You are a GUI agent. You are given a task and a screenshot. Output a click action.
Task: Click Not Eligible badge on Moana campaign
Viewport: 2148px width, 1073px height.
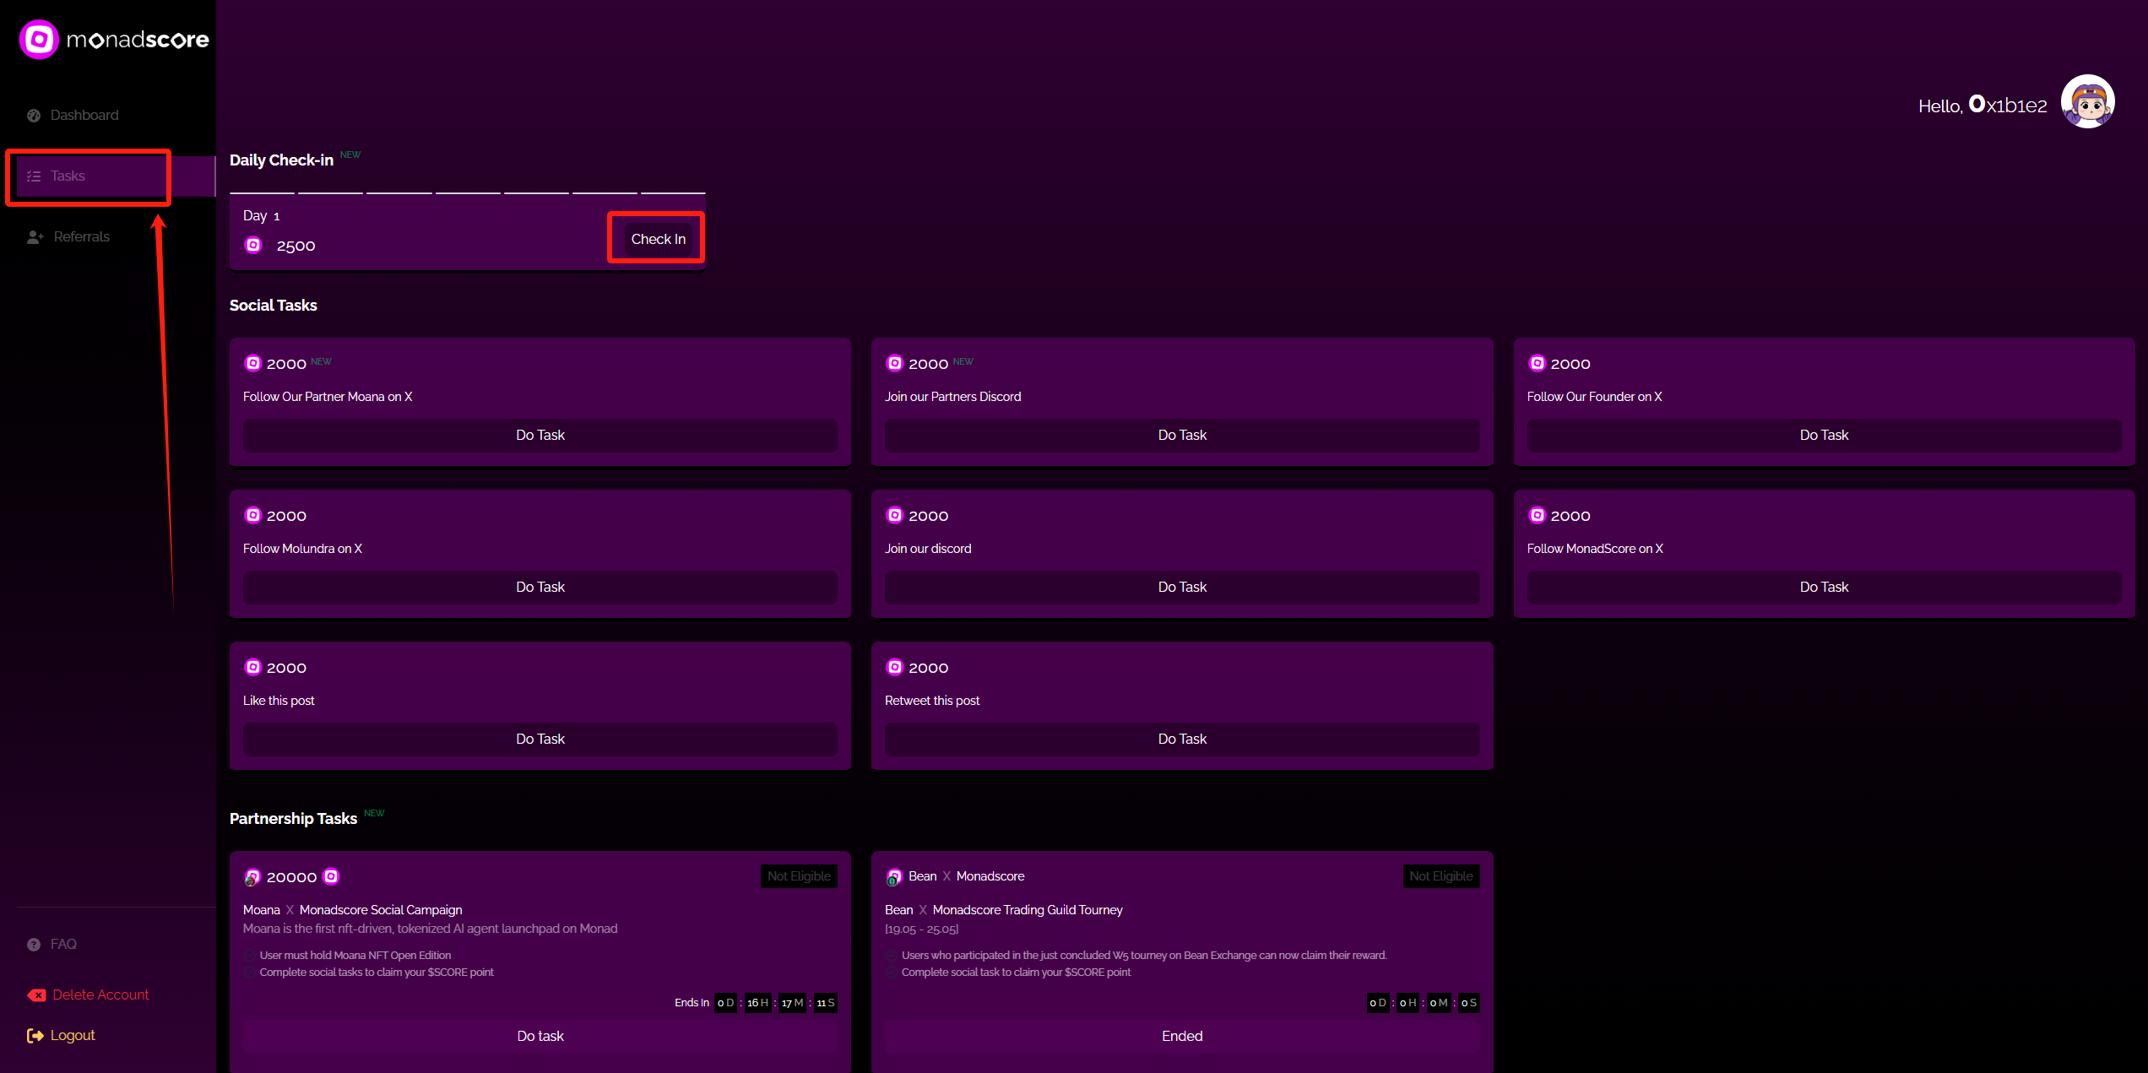799,876
